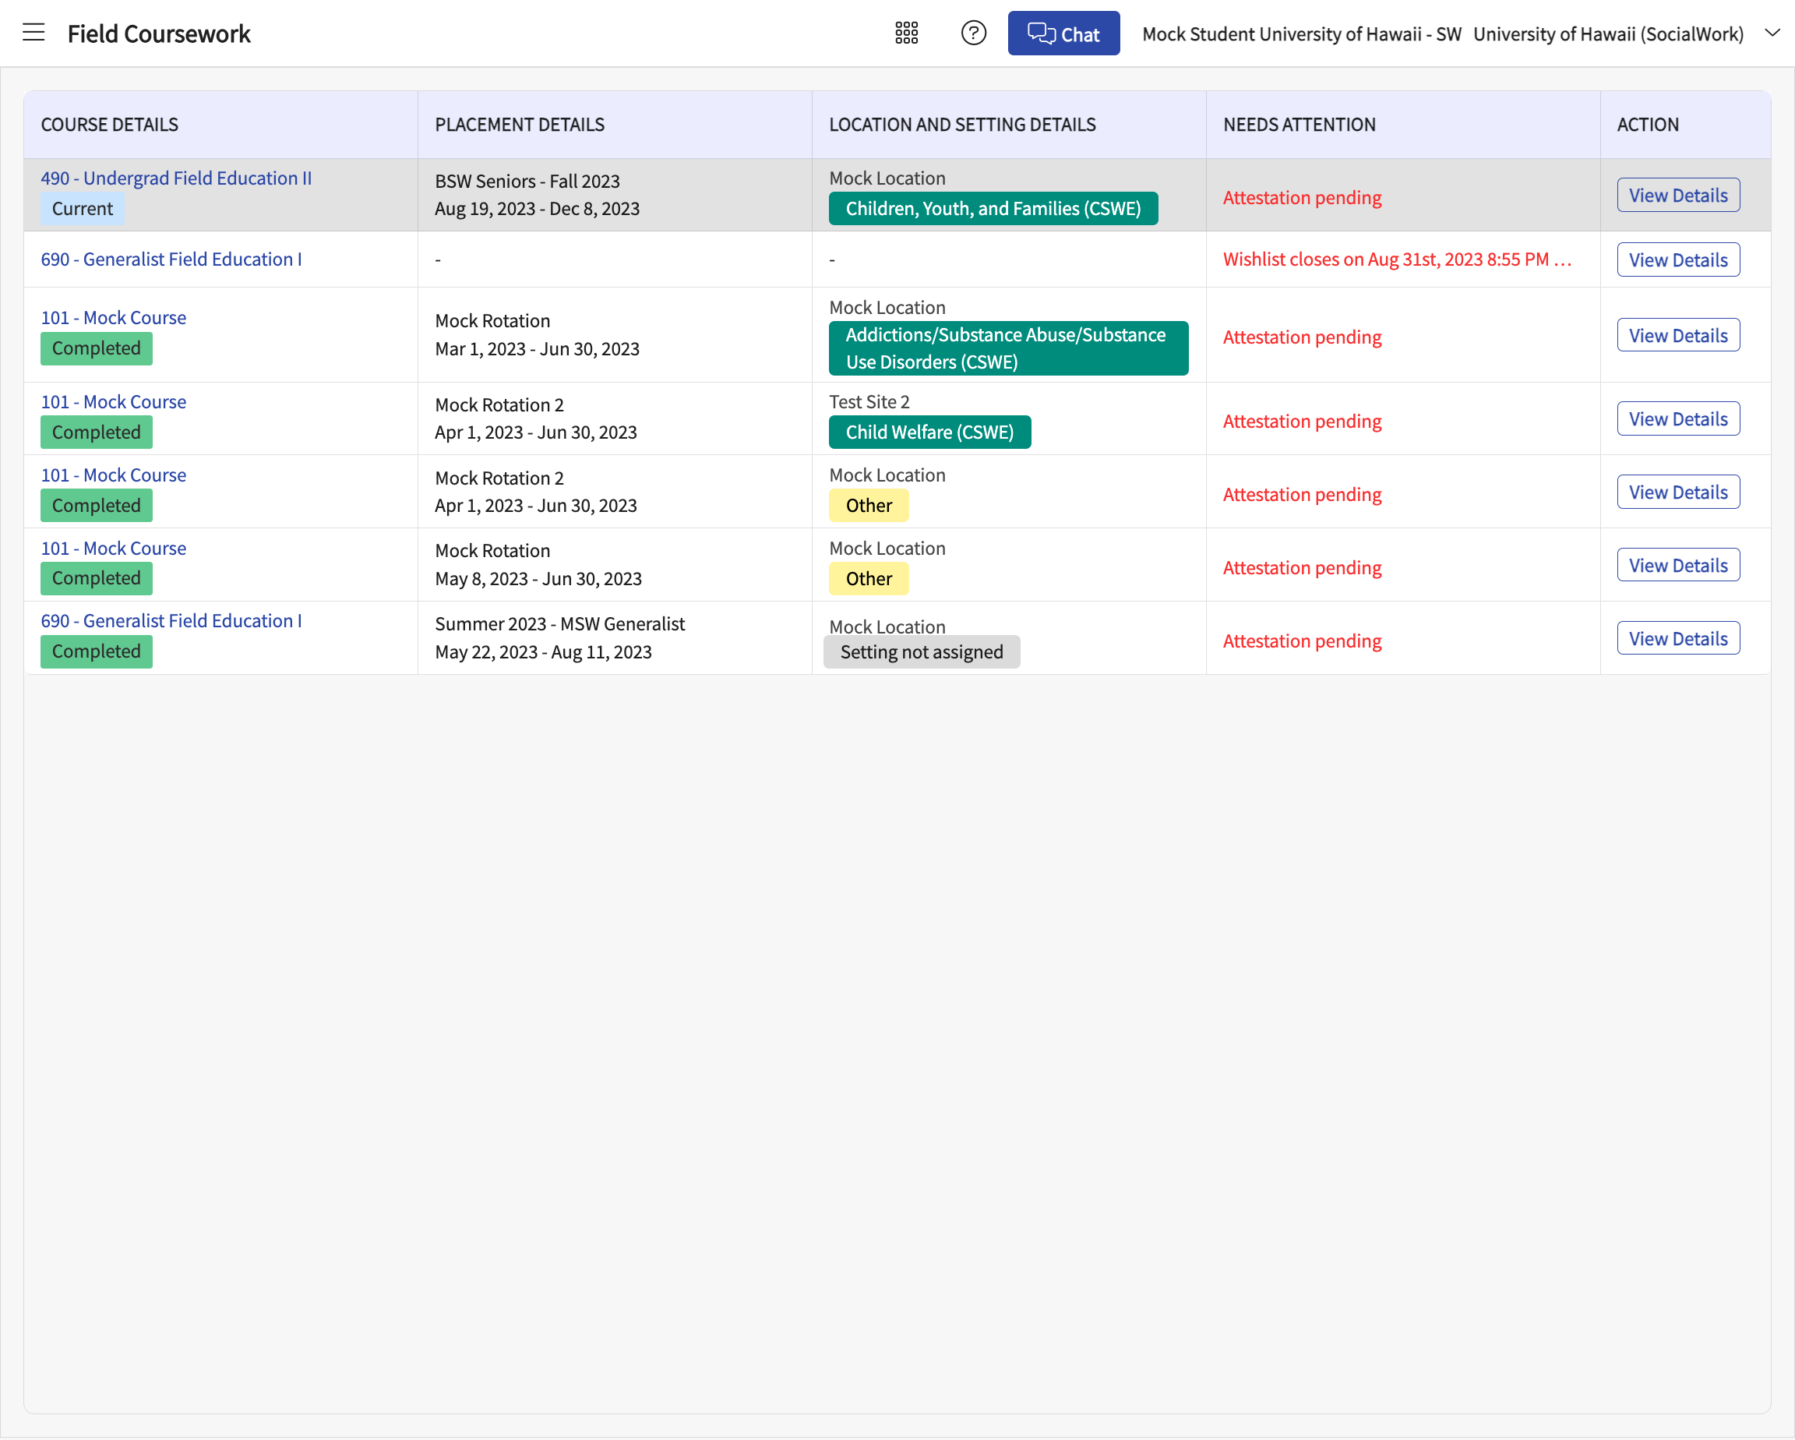This screenshot has width=1795, height=1440.
Task: Click the Current status badge
Action: pyautogui.click(x=83, y=208)
